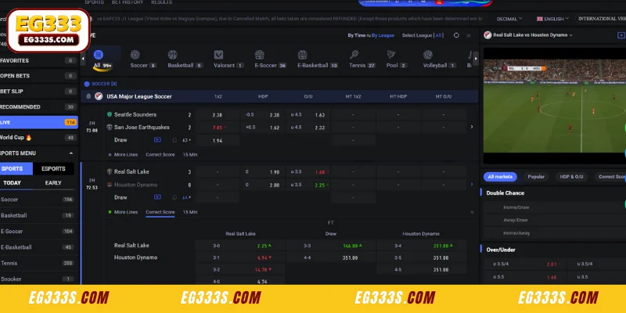The image size is (626, 313).
Task: Select the Popular markets tab
Action: pos(536,177)
